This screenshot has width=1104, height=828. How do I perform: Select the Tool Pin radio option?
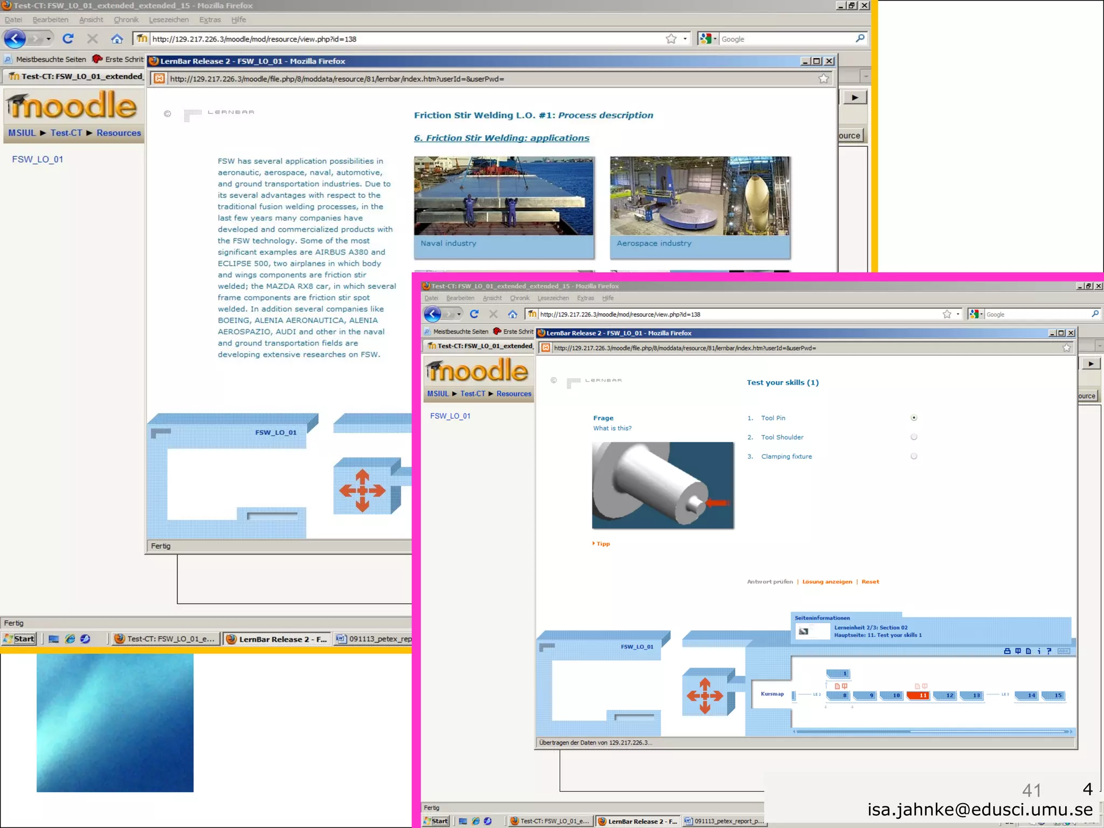pyautogui.click(x=914, y=418)
